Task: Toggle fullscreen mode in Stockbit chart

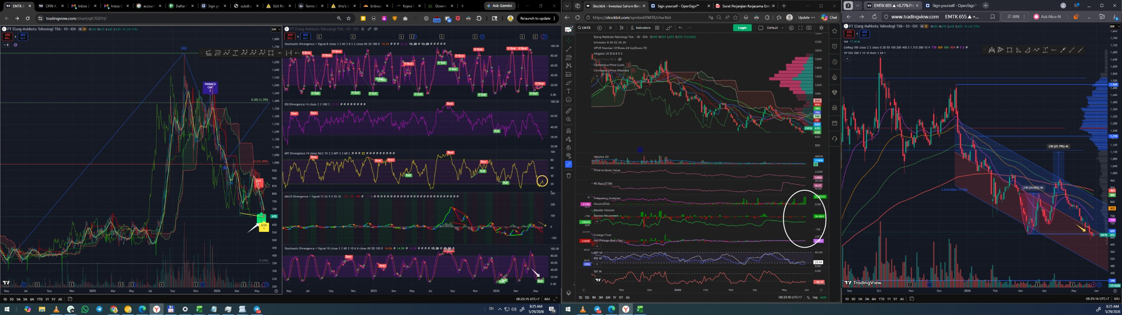Action: point(800,28)
